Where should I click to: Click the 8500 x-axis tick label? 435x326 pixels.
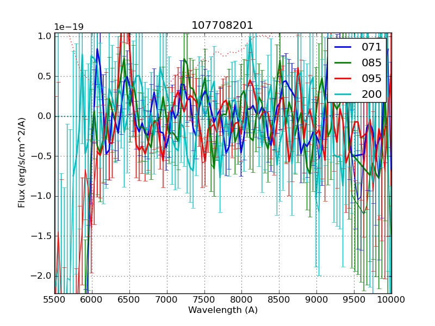click(279, 299)
